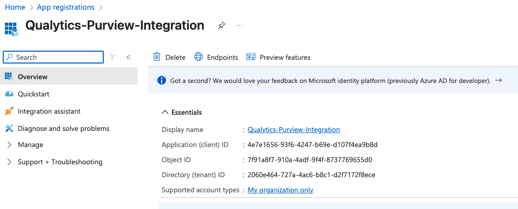Select the Directory (tenant) ID value
This screenshot has width=518, height=209.
pos(311,175)
